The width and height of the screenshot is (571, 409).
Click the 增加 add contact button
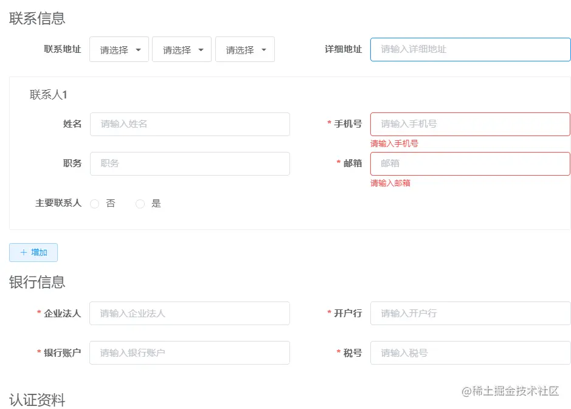(x=33, y=252)
